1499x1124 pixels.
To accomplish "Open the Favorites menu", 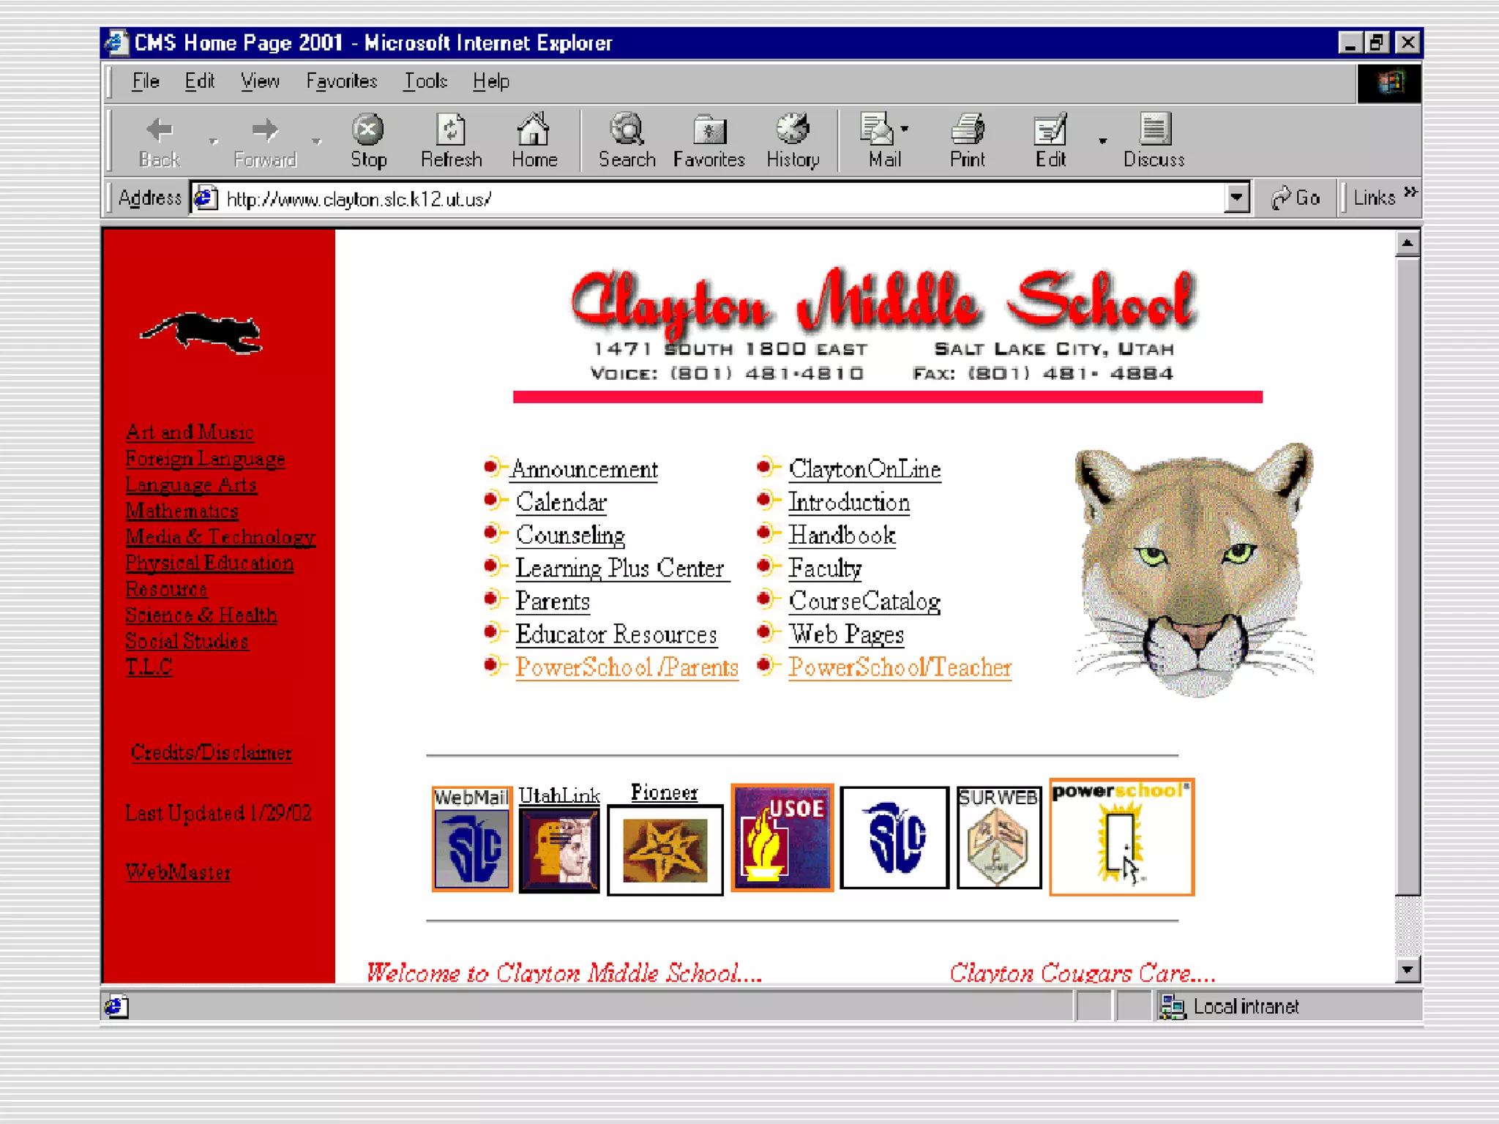I will (x=341, y=81).
